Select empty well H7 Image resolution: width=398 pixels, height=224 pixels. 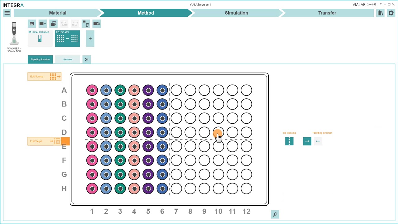tap(176, 189)
